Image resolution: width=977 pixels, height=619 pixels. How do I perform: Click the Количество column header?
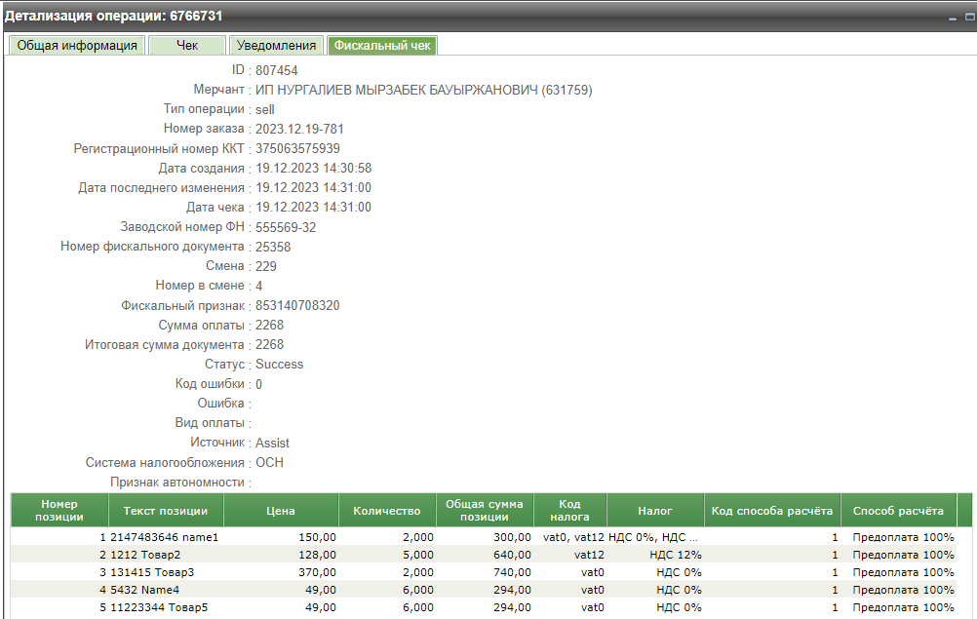[387, 511]
